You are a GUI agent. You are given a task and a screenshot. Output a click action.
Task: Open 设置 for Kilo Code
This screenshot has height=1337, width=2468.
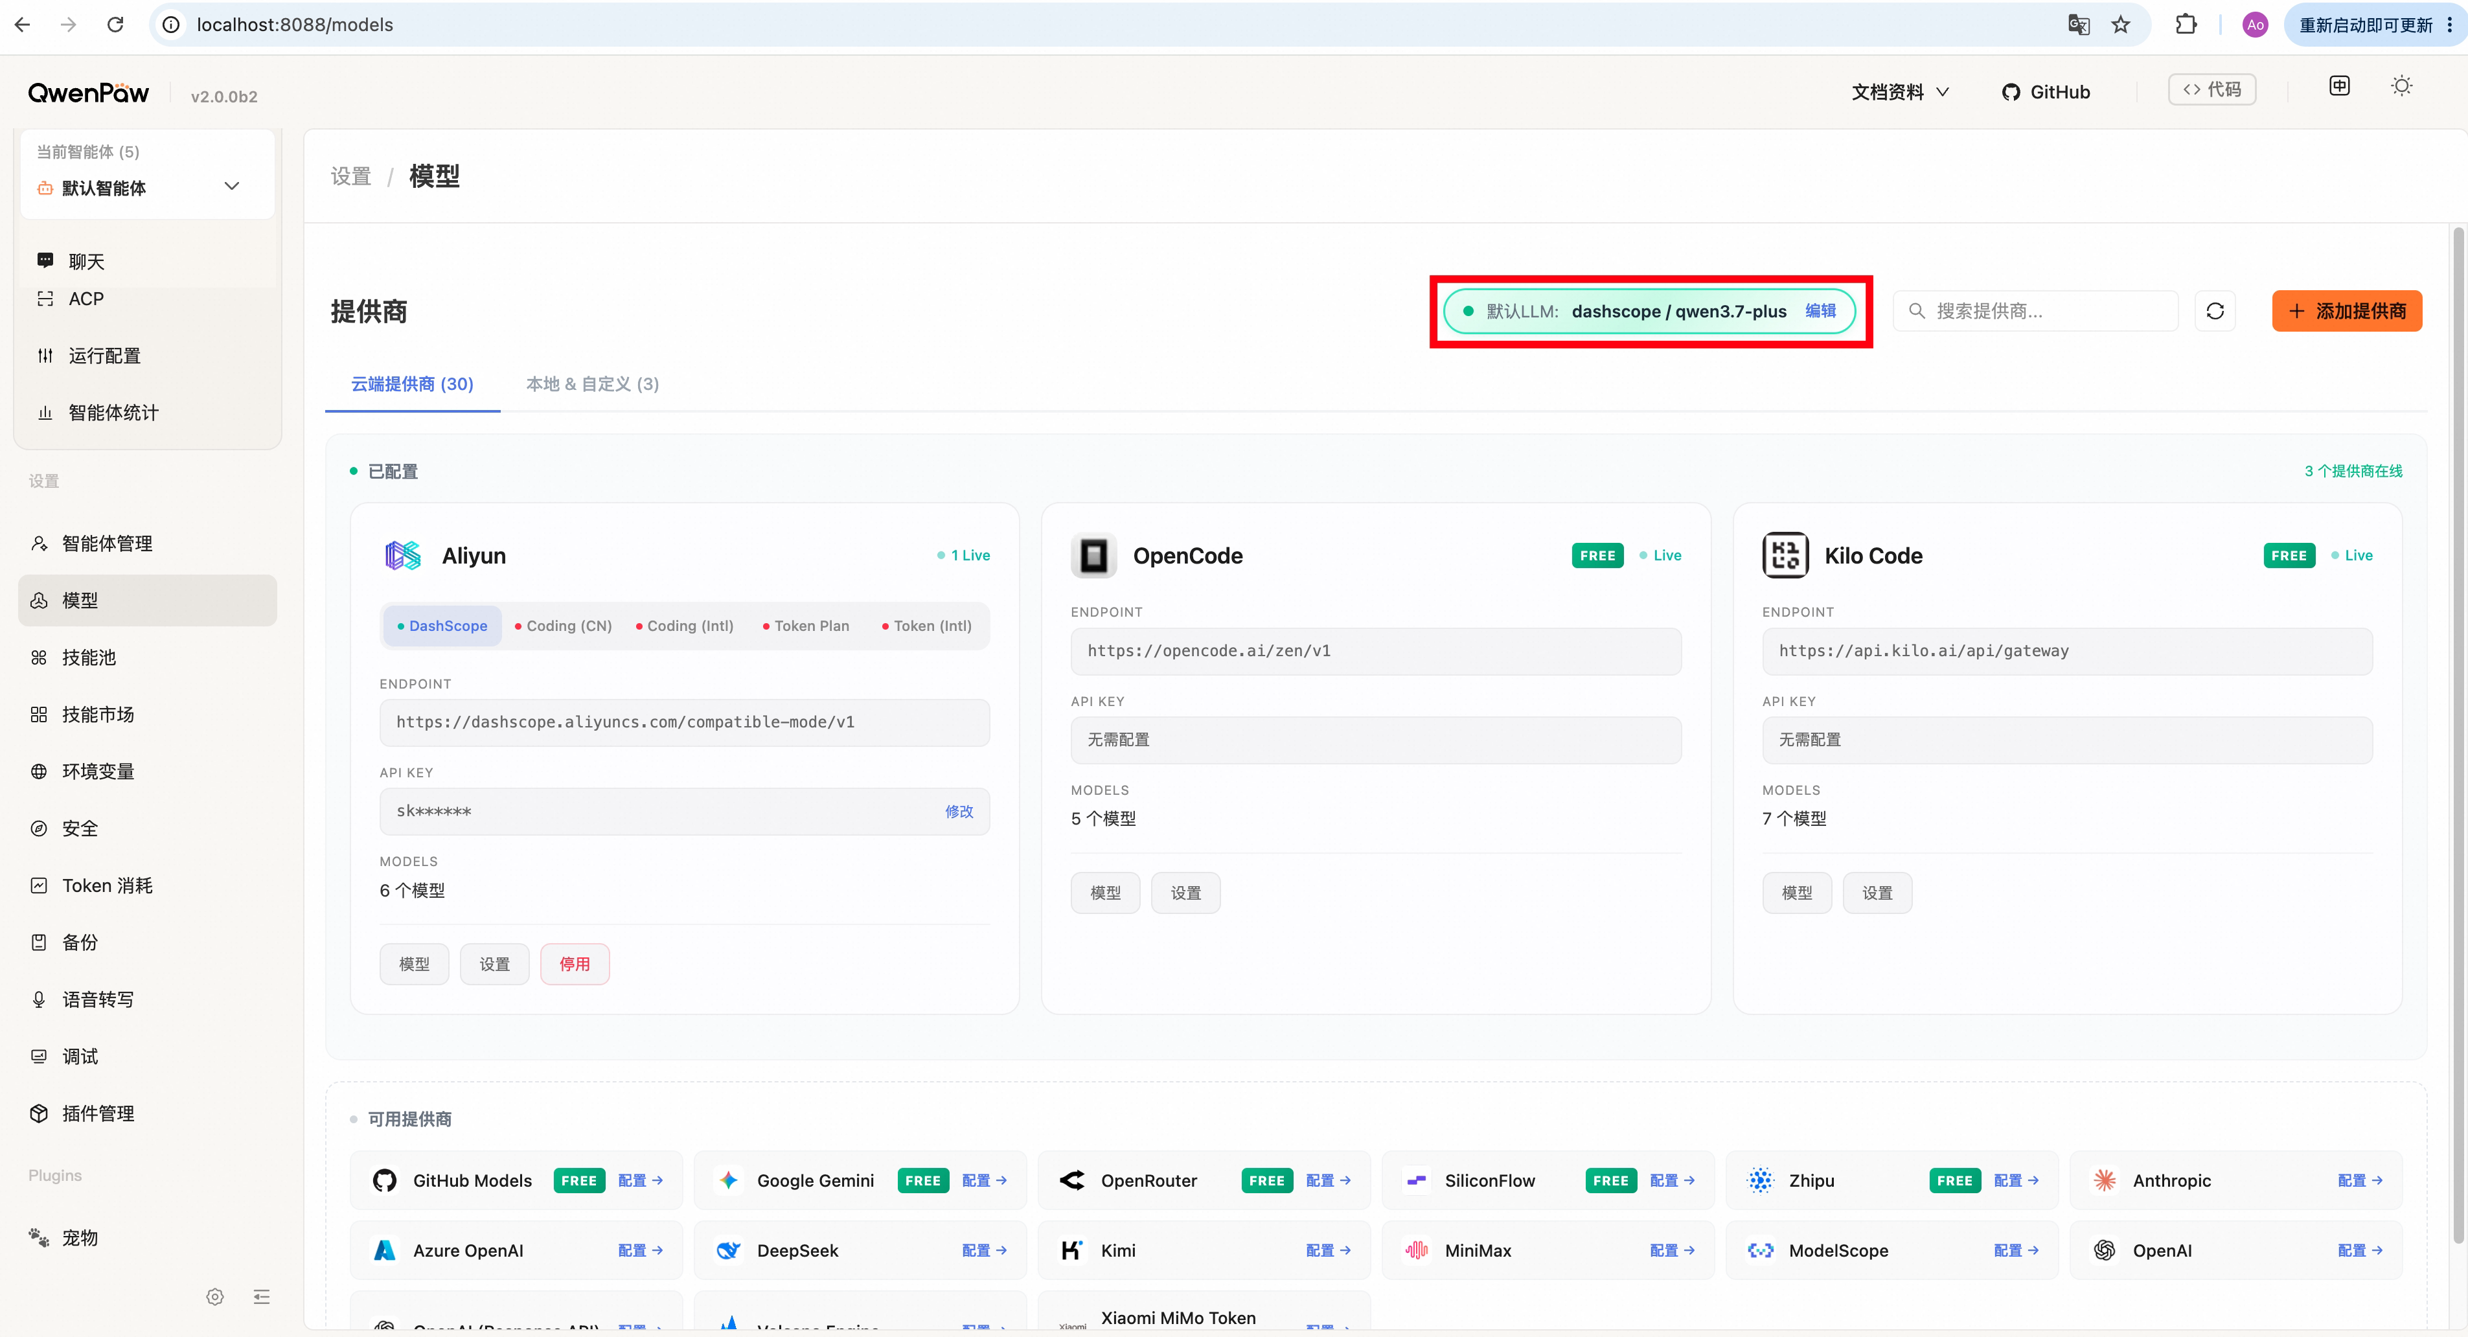click(x=1878, y=893)
